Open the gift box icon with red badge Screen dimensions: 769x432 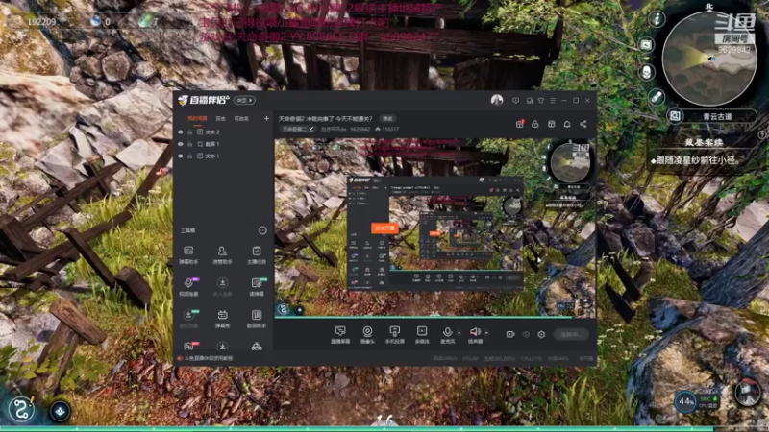(x=519, y=124)
